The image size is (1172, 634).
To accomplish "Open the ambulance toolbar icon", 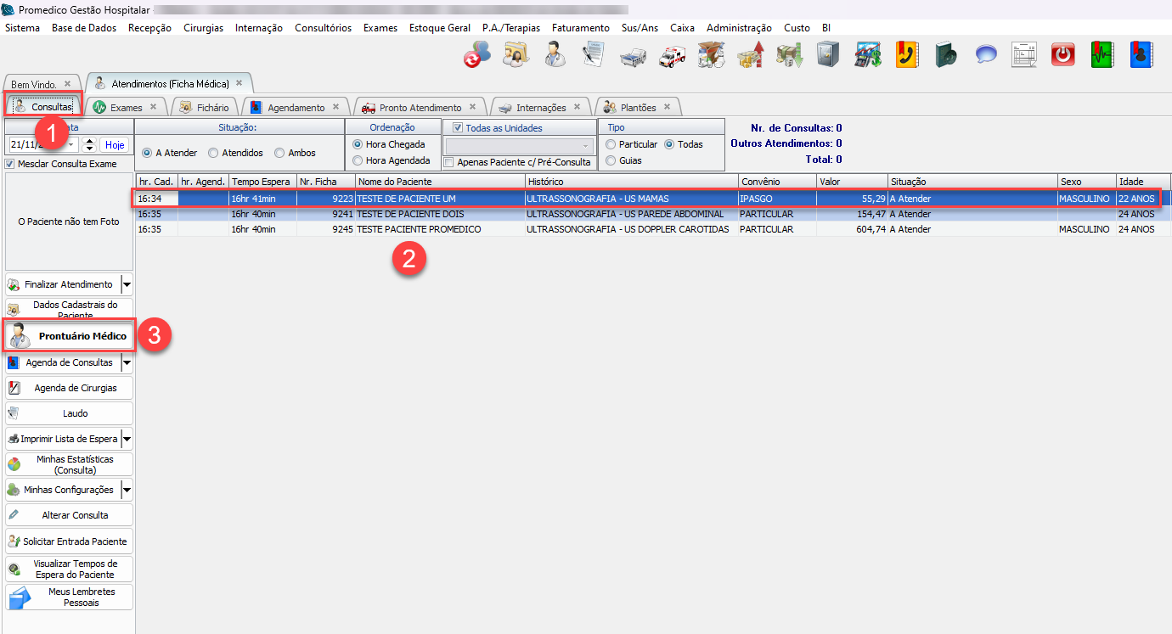I will point(673,55).
